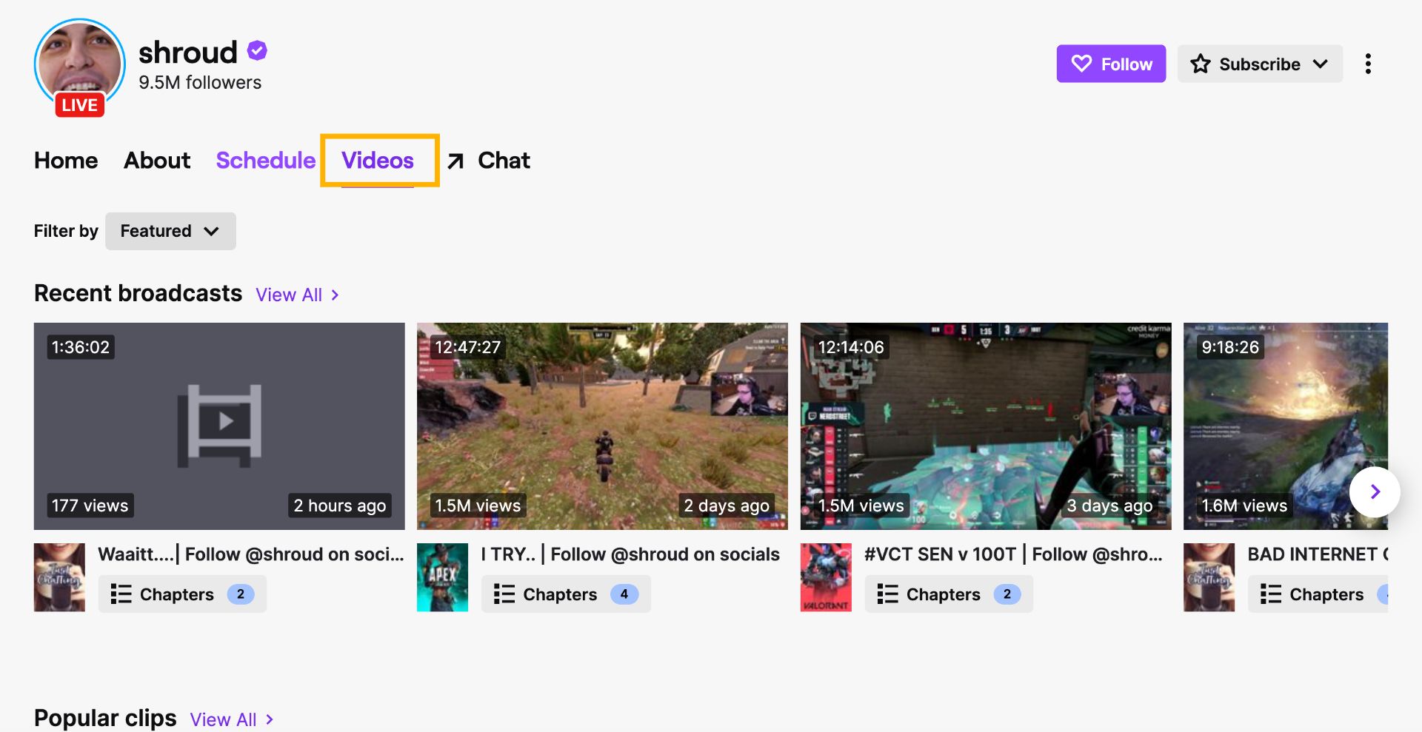Expand the Subscribe button chevron for gift options

point(1321,64)
